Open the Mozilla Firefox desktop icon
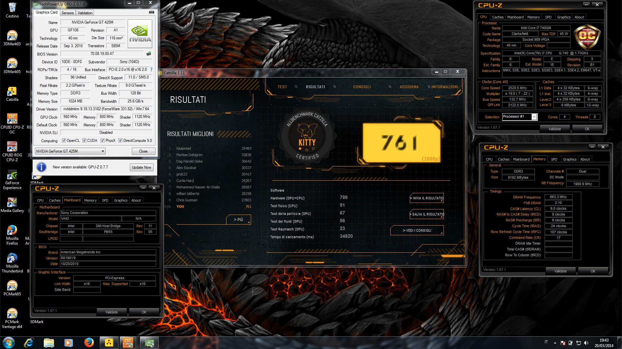This screenshot has height=349, width=622. point(12,235)
